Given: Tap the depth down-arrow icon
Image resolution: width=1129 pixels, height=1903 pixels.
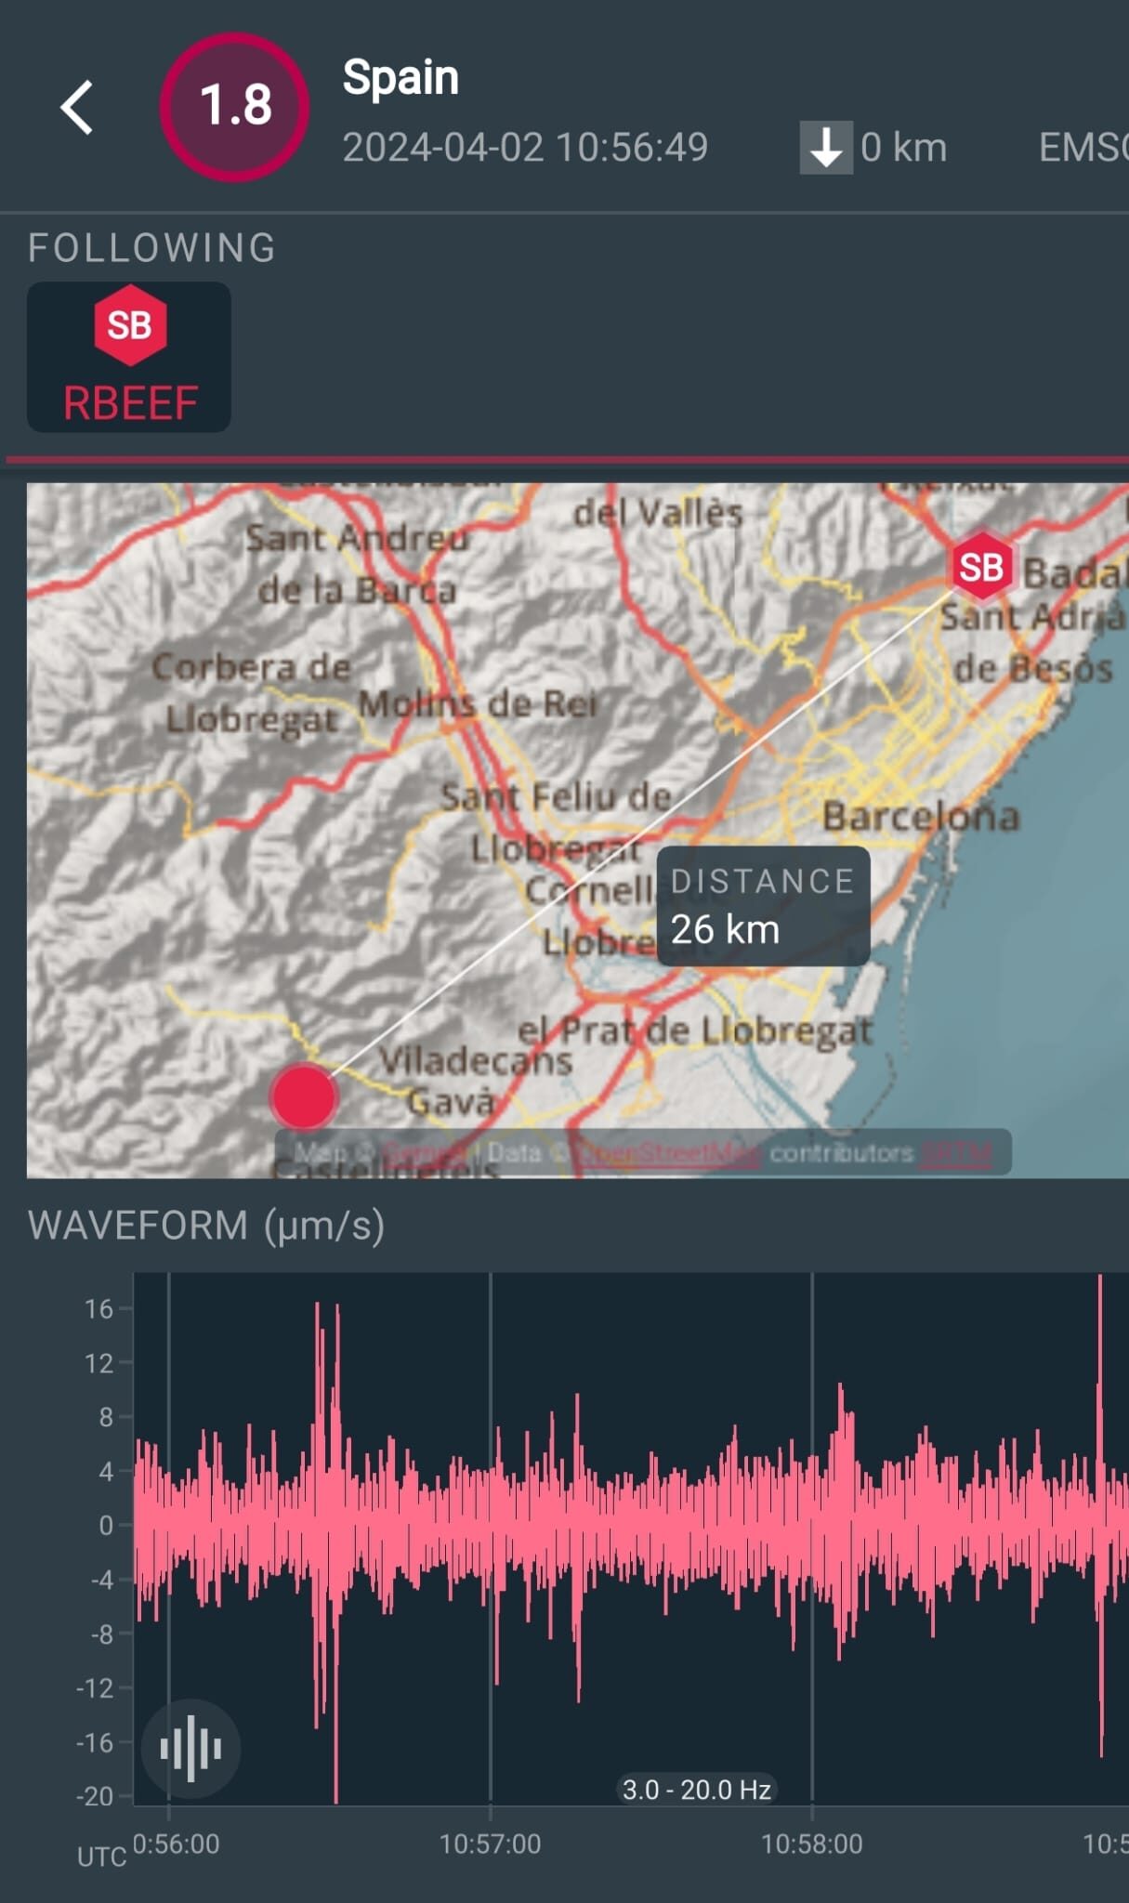Looking at the screenshot, I should (x=825, y=148).
